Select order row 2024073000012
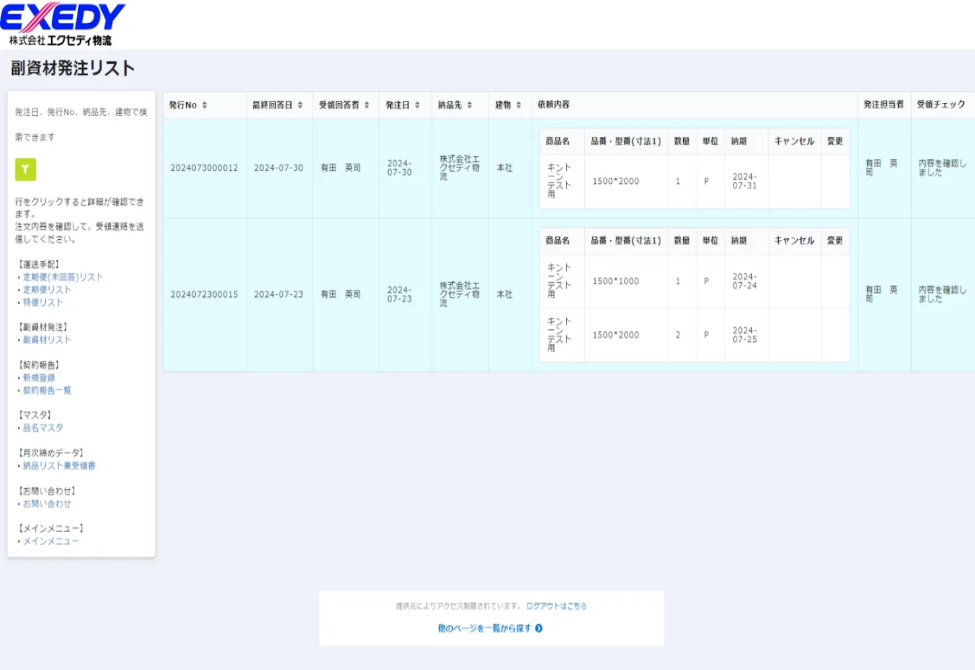 click(204, 168)
